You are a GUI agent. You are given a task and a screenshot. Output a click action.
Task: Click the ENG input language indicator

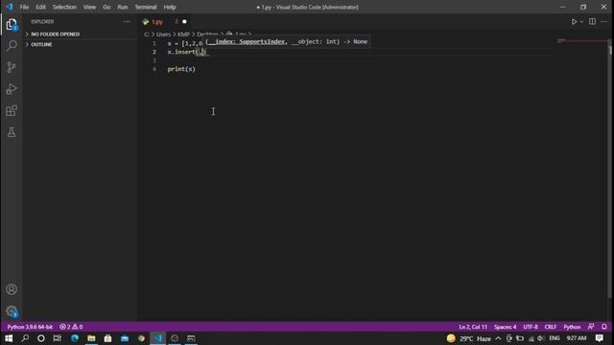pyautogui.click(x=555, y=338)
